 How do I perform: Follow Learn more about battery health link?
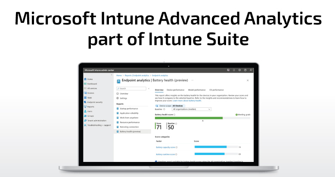point(187,101)
